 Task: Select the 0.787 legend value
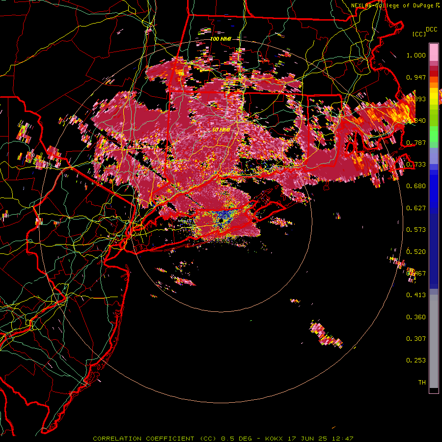coord(416,142)
